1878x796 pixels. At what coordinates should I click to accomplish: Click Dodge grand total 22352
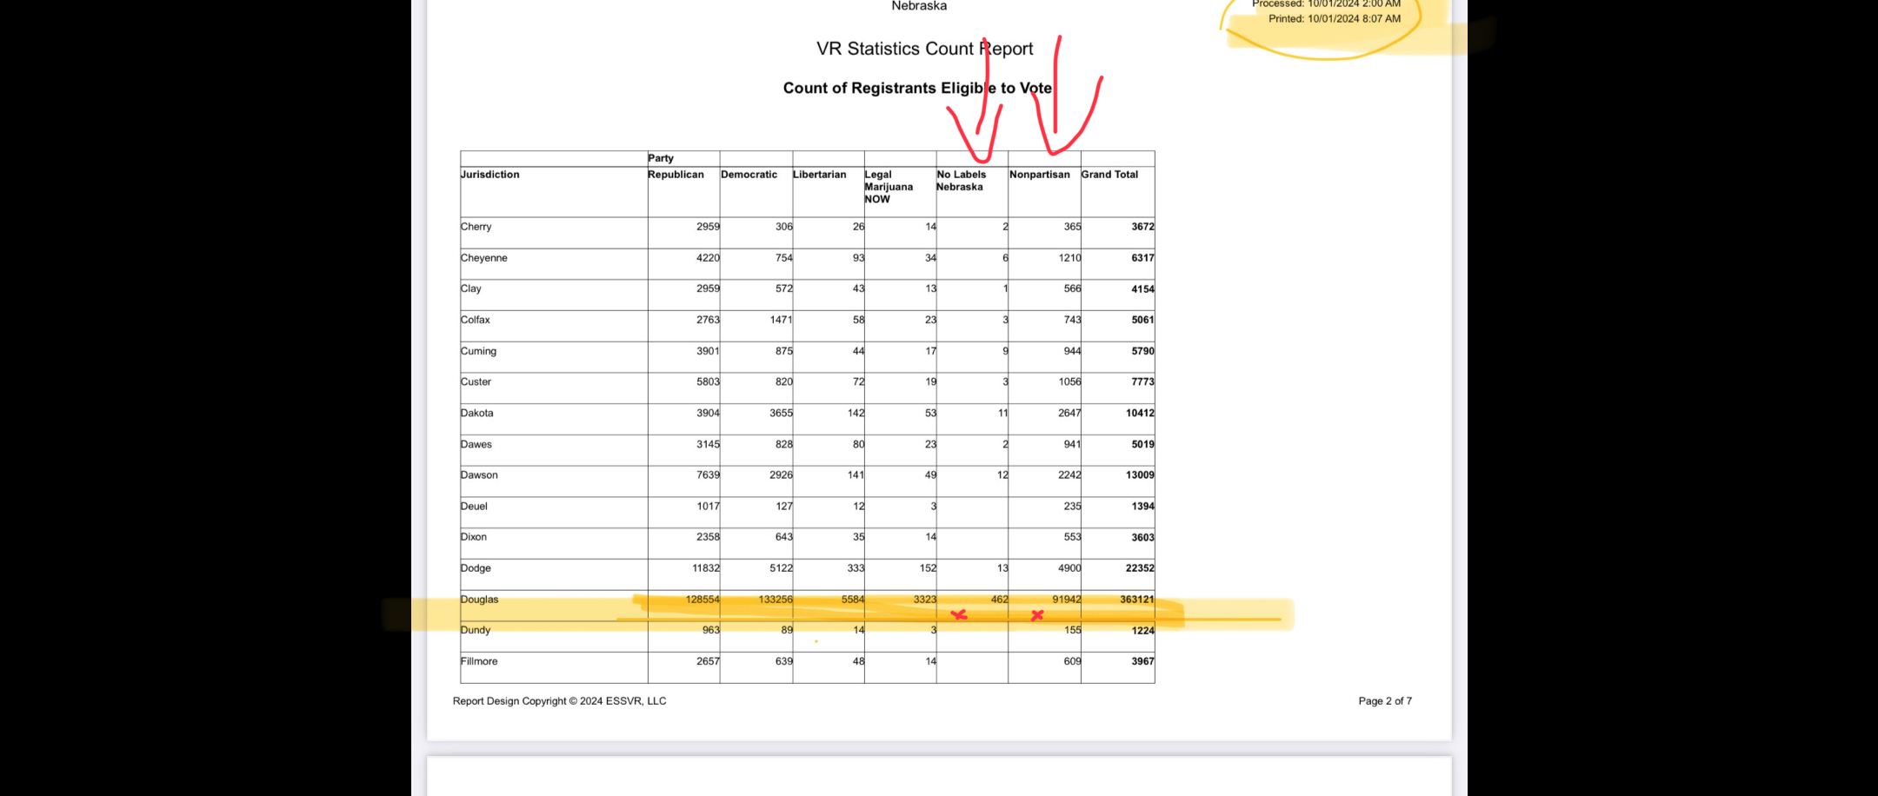[x=1140, y=568]
